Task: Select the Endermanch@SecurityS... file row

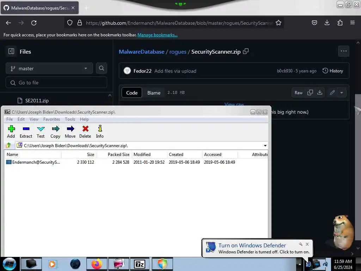Action: point(136,162)
